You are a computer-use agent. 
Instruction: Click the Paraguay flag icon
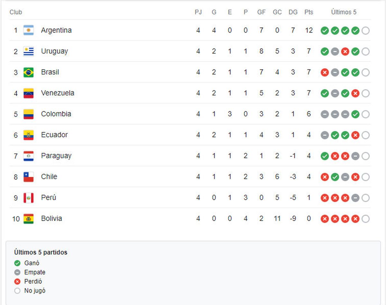point(29,156)
